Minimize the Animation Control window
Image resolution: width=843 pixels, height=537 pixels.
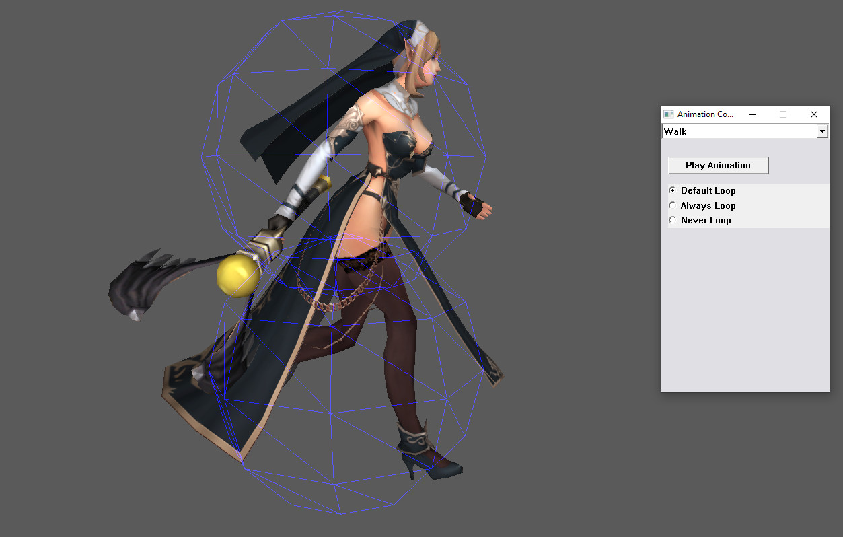[752, 114]
